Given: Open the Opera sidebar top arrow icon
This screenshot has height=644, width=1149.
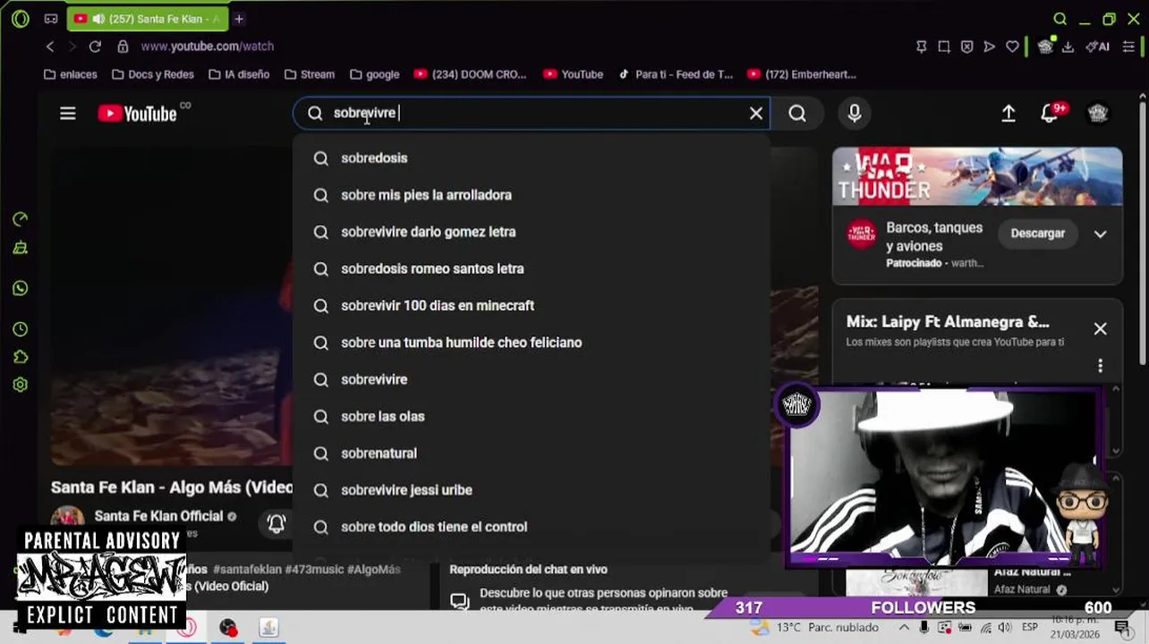Looking at the screenshot, I should [x=21, y=219].
